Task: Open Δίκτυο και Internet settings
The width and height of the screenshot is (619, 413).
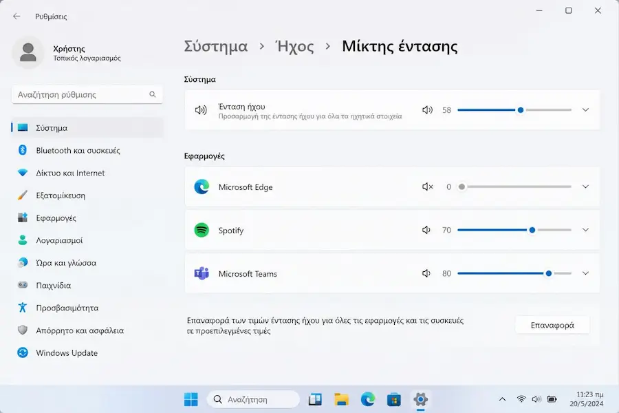Action: point(87,173)
